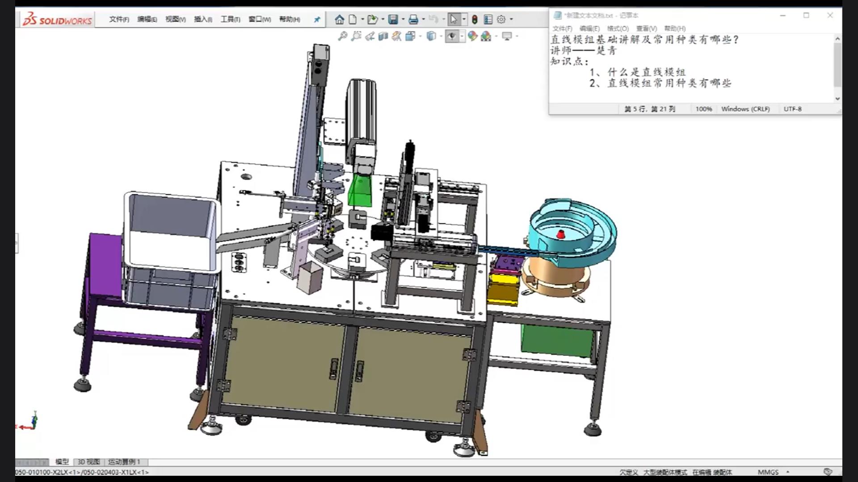Open Options with the gear icon
Screen dimensions: 858x482
[x=501, y=19]
